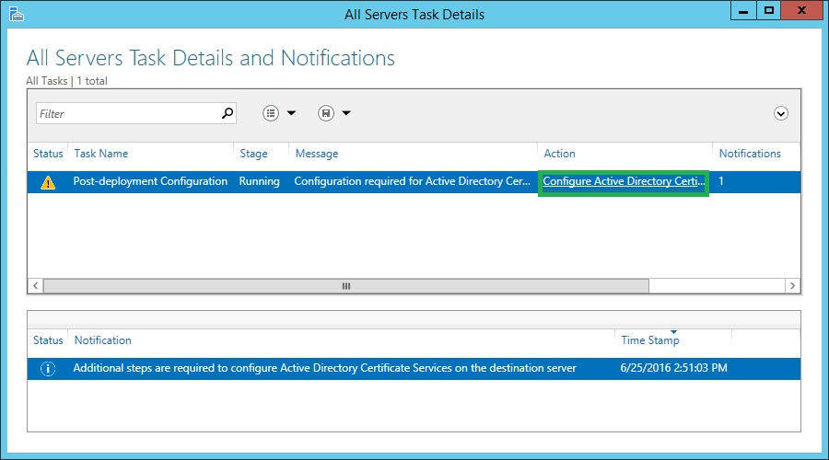Sort by the Task Name column header
The height and width of the screenshot is (460, 829).
[100, 154]
